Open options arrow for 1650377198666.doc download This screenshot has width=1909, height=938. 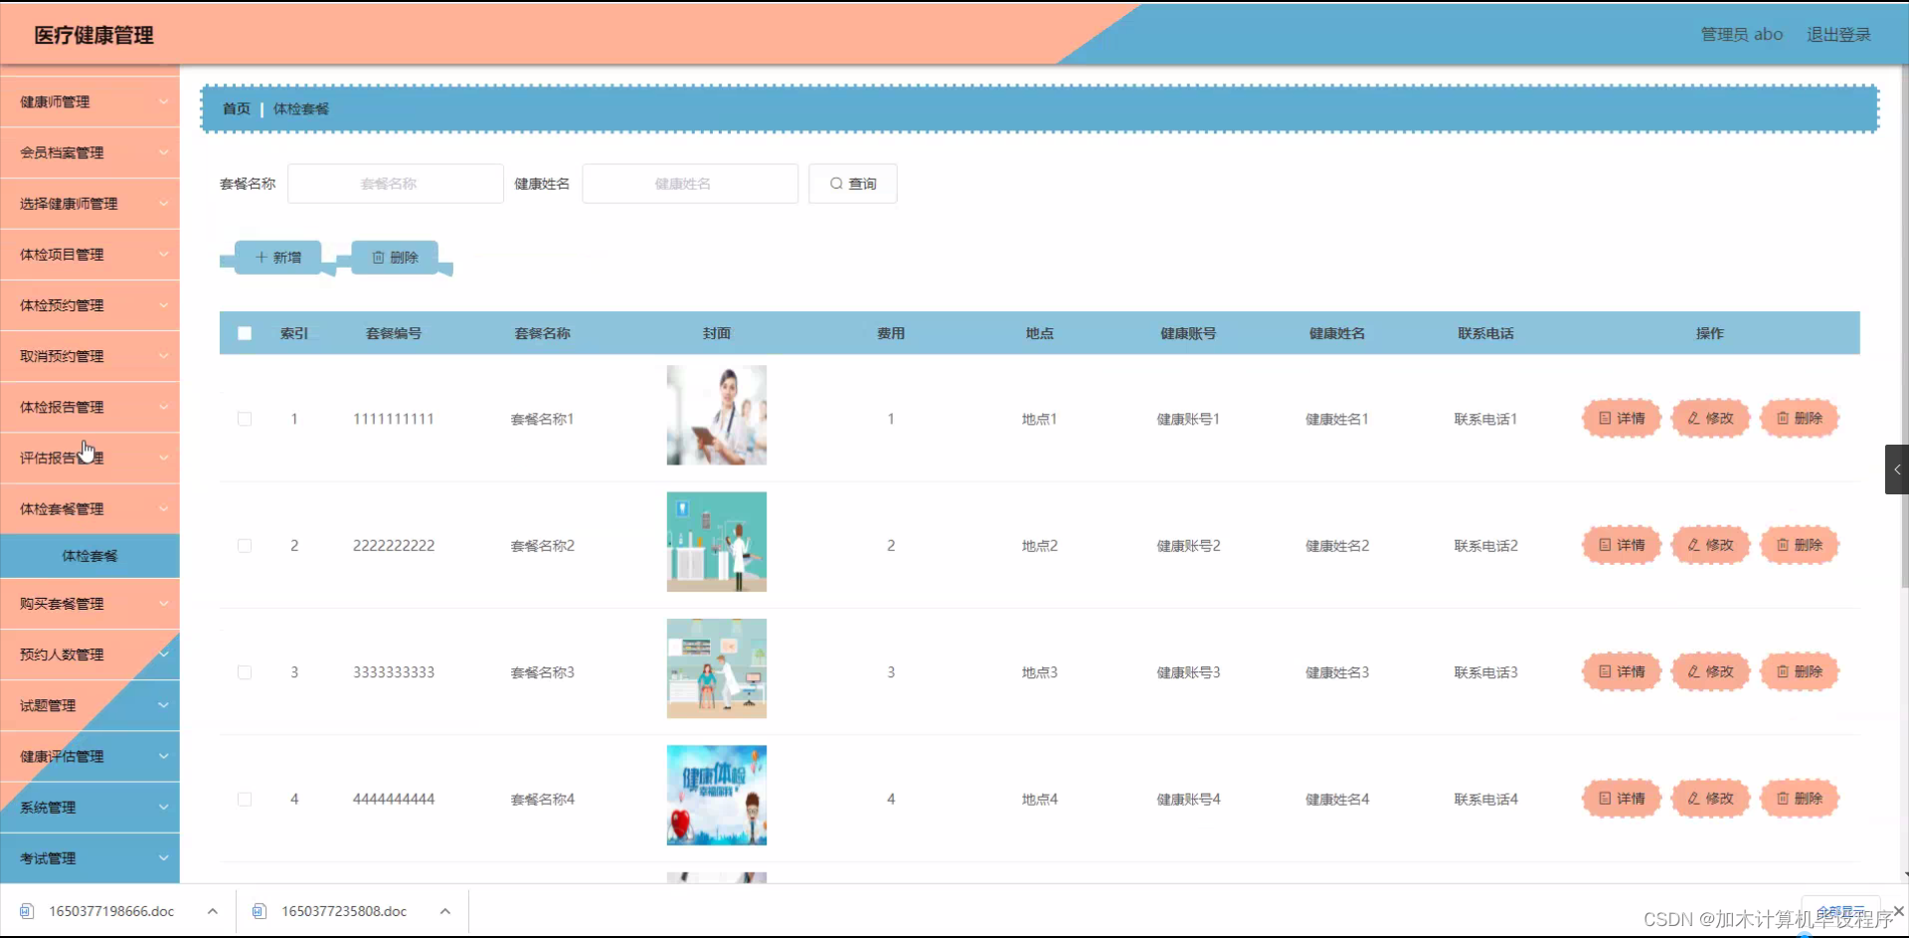pos(213,911)
